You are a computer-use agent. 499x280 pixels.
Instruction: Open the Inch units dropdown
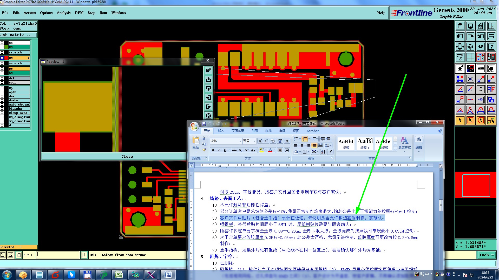[486, 255]
